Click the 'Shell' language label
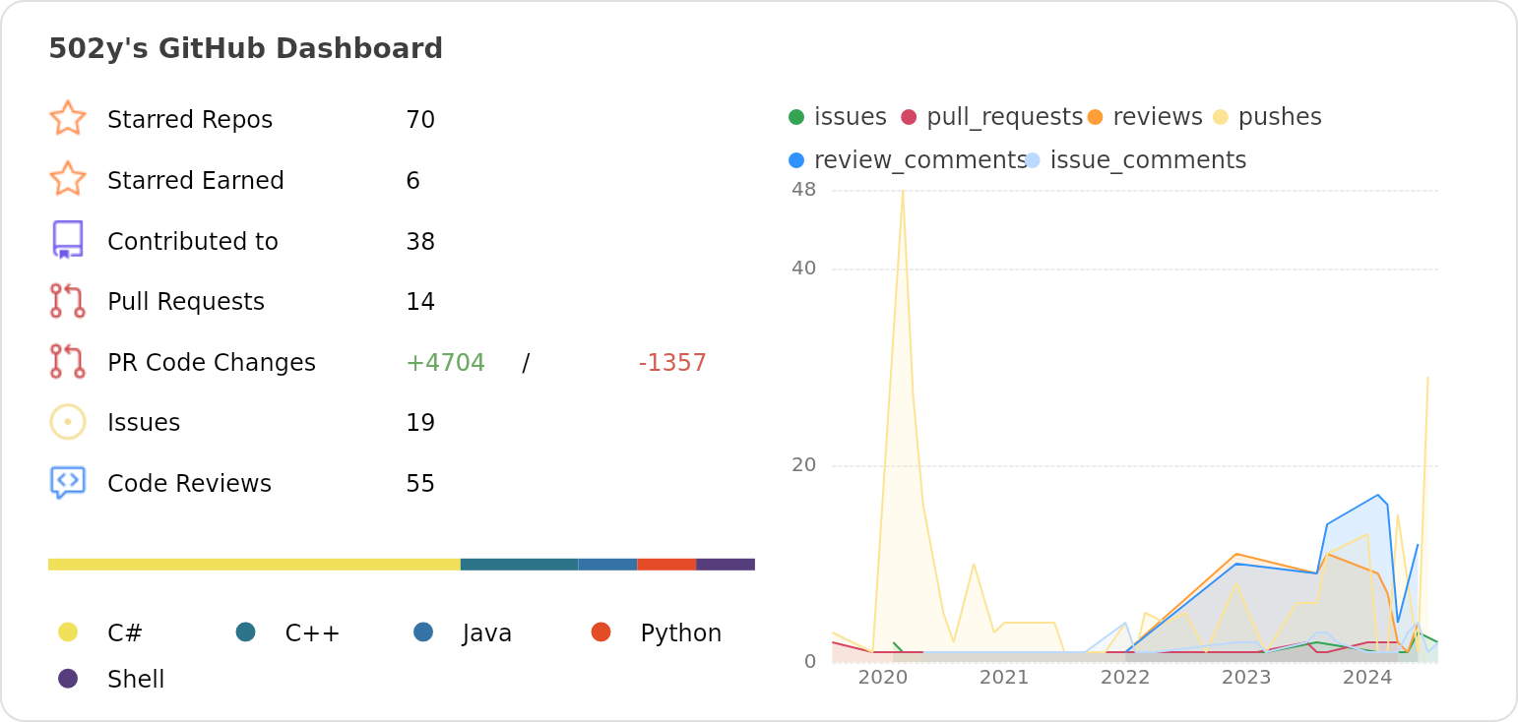The height and width of the screenshot is (722, 1518). (x=136, y=680)
